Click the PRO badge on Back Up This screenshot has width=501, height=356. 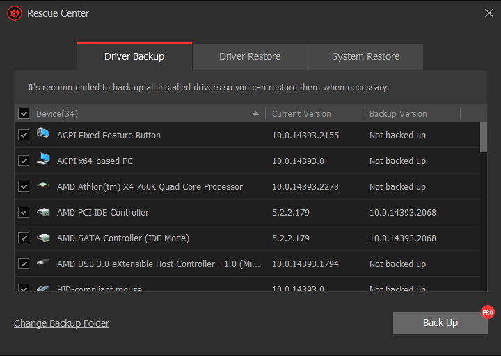(x=488, y=313)
